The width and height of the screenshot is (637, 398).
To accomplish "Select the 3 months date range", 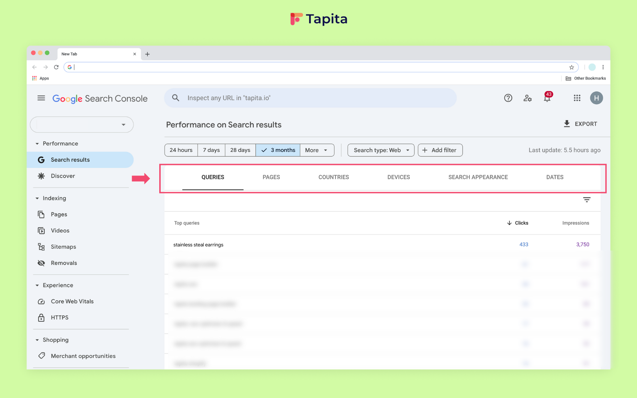I will pos(278,150).
